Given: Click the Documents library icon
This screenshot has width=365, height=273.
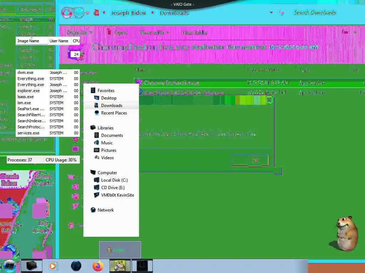Looking at the screenshot, I should point(96,135).
